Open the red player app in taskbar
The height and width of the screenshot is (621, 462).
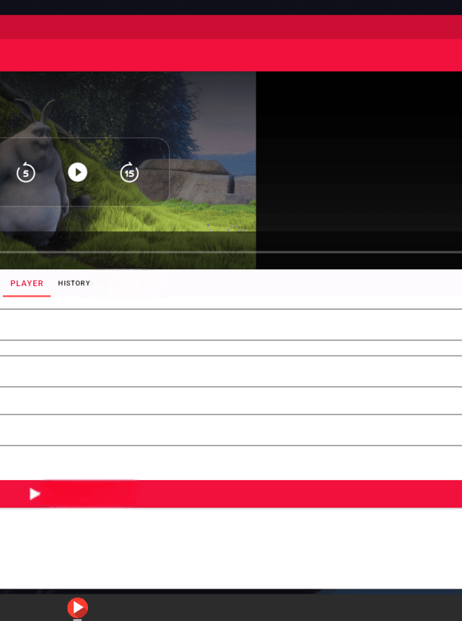point(77,607)
